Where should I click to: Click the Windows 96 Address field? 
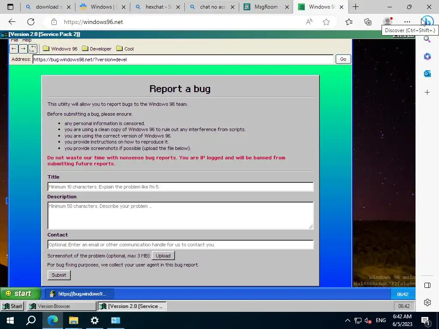(183, 59)
